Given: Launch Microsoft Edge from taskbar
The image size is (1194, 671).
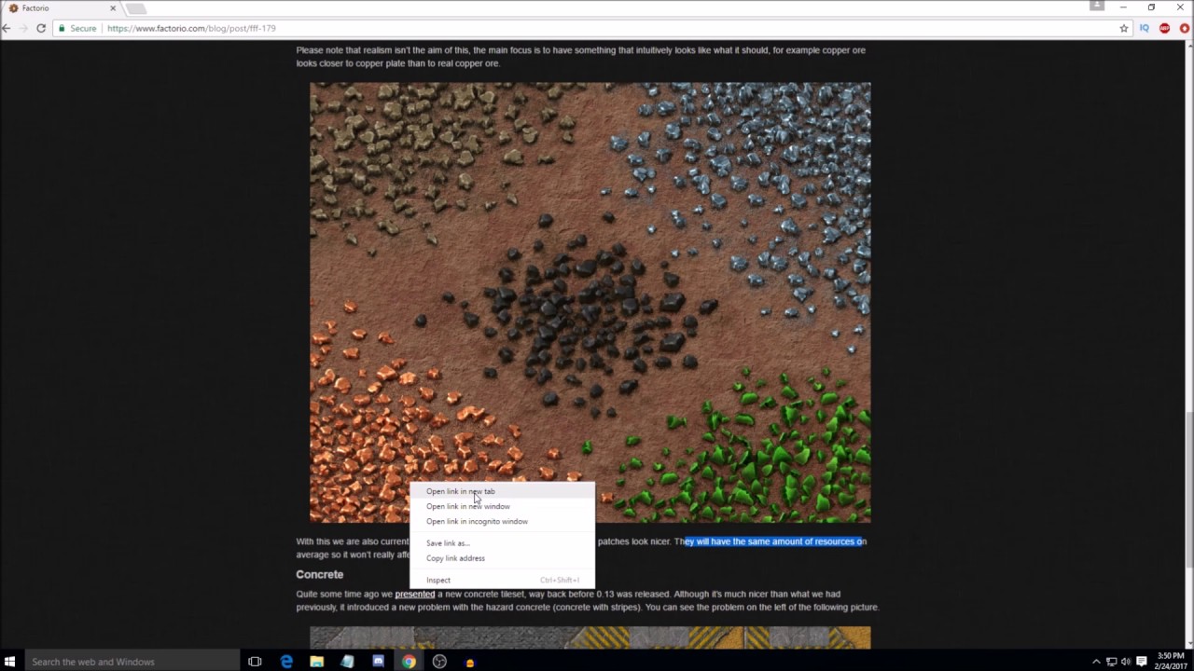Looking at the screenshot, I should point(286,662).
